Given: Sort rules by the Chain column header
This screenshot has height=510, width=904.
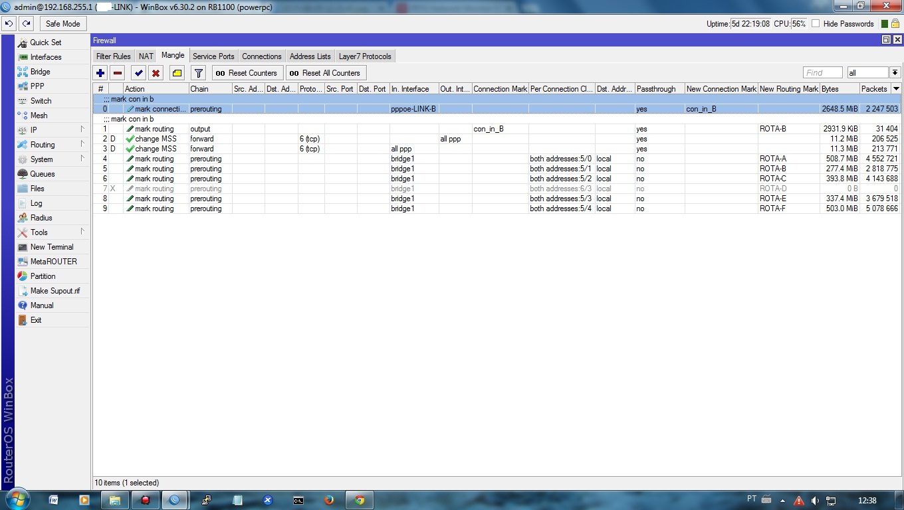Looking at the screenshot, I should 210,88.
